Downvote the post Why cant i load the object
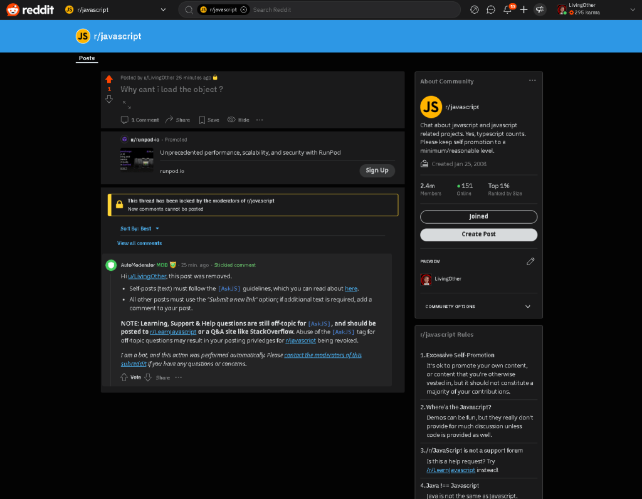 click(x=109, y=99)
